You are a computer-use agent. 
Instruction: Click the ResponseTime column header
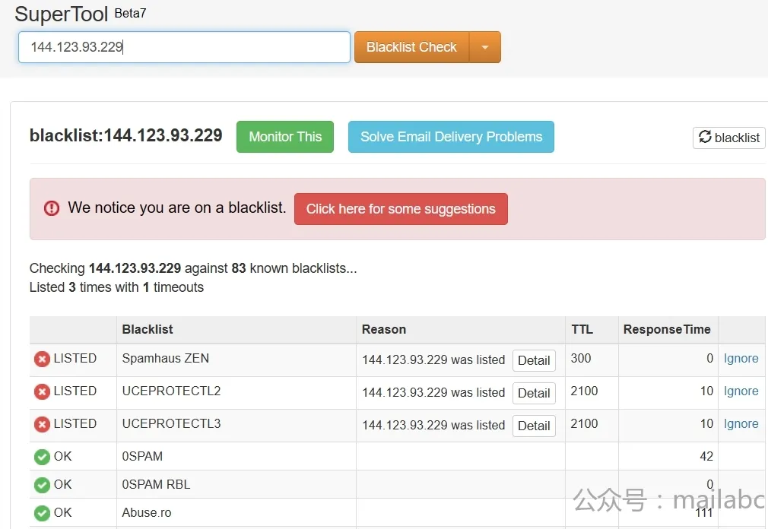[667, 329]
